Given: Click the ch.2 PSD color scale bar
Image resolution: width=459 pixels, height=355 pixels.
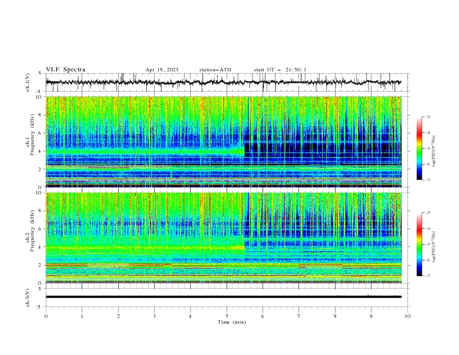Looking at the screenshot, I should click(x=419, y=244).
